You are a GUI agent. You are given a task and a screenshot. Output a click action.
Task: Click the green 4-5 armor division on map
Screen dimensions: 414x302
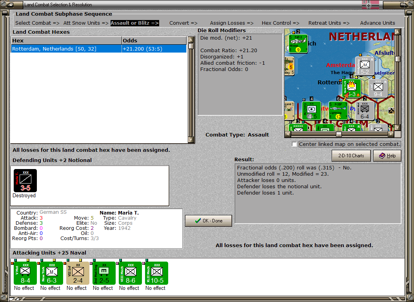click(x=312, y=111)
